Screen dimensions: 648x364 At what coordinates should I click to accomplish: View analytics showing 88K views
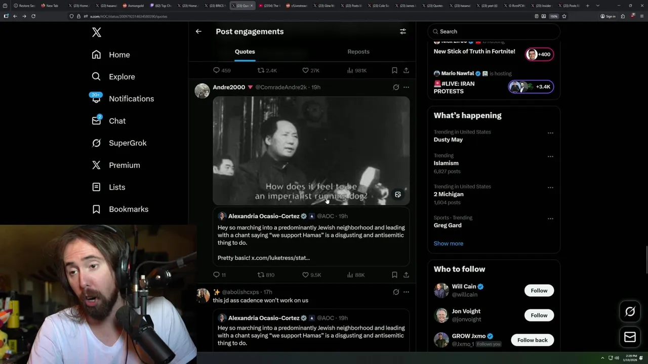coord(356,275)
